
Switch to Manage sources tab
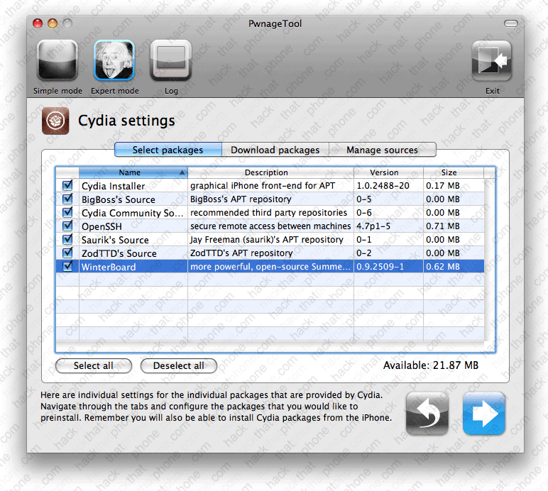tap(382, 150)
